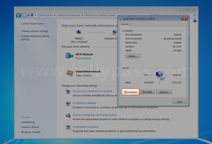212x144 pixels.
Task: Close the Local Area Connection Status dialog
Action: coord(180,102)
